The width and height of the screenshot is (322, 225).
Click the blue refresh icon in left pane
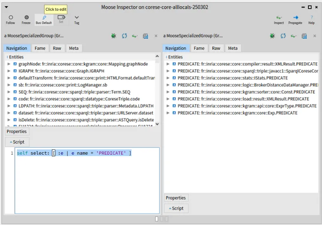tap(124, 36)
